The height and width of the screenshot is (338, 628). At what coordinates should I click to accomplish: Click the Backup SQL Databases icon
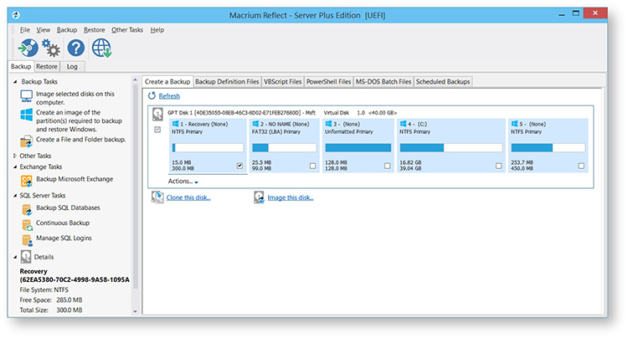27,210
